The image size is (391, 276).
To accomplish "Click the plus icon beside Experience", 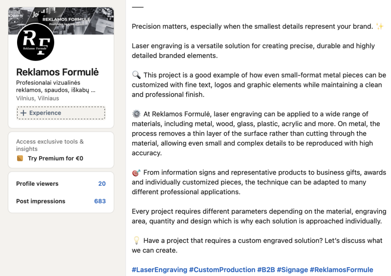I will coord(23,113).
